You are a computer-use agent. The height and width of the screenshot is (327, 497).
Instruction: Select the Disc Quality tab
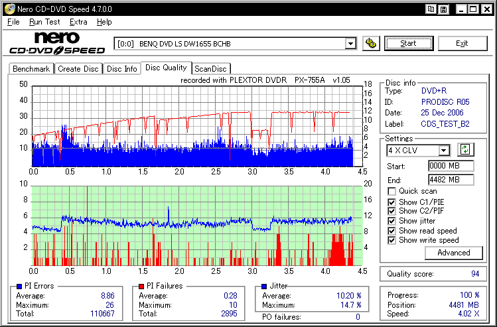click(x=166, y=68)
